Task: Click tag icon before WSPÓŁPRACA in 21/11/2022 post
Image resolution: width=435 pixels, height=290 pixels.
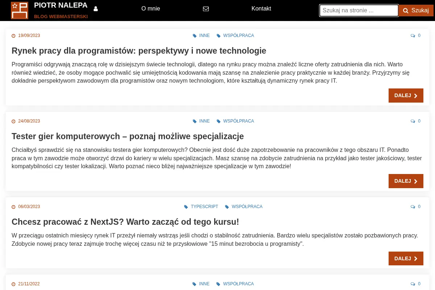Action: coord(218,284)
